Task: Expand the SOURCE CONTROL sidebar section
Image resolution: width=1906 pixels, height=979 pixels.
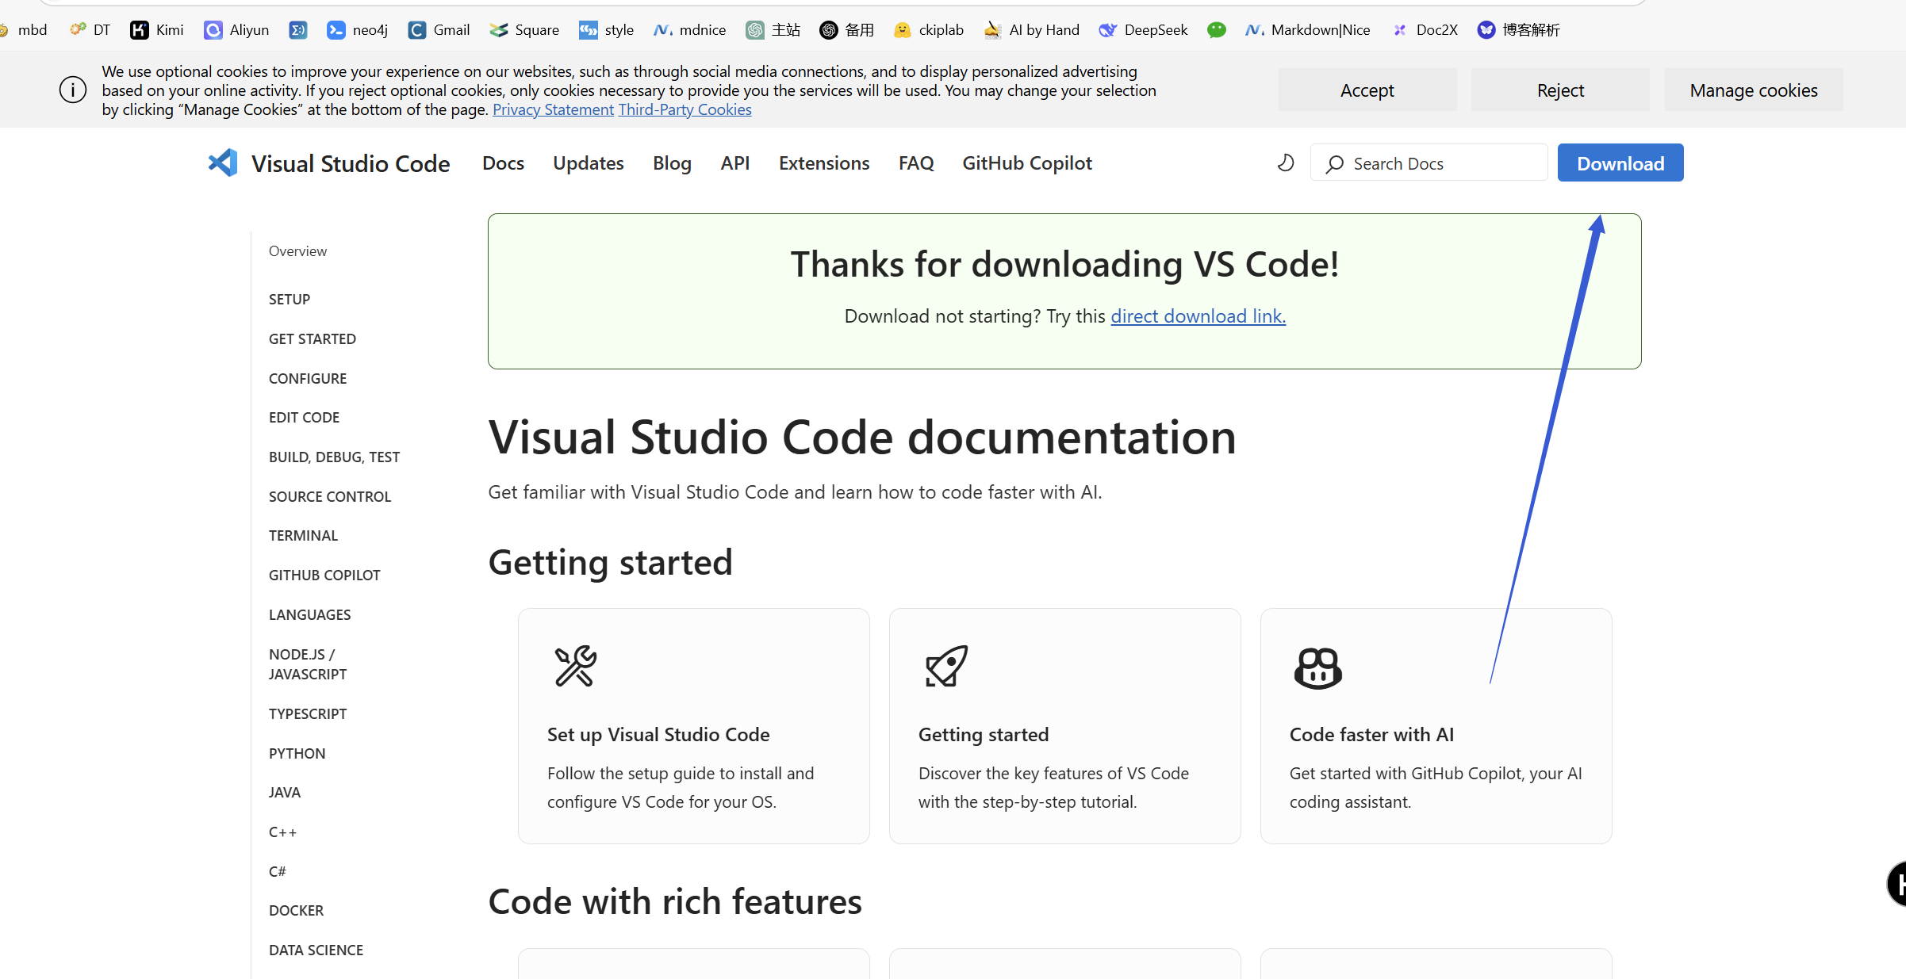Action: coord(330,497)
